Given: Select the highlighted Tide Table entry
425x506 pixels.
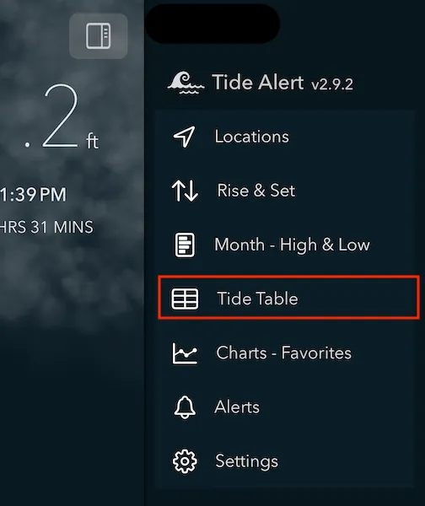Looking at the screenshot, I should pyautogui.click(x=289, y=298).
